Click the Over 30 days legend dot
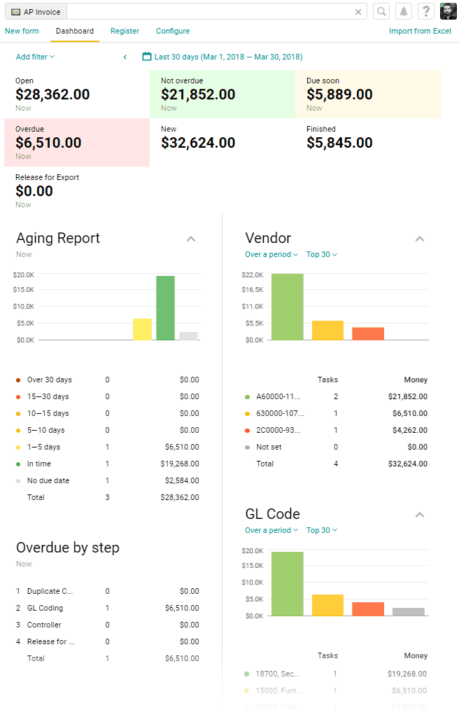Viewport: 459px width, 715px height. [x=18, y=380]
